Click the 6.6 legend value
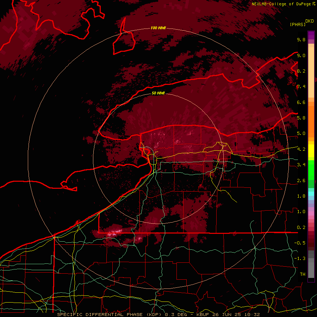Viewport: 317px width, 317px height. pyautogui.click(x=301, y=102)
